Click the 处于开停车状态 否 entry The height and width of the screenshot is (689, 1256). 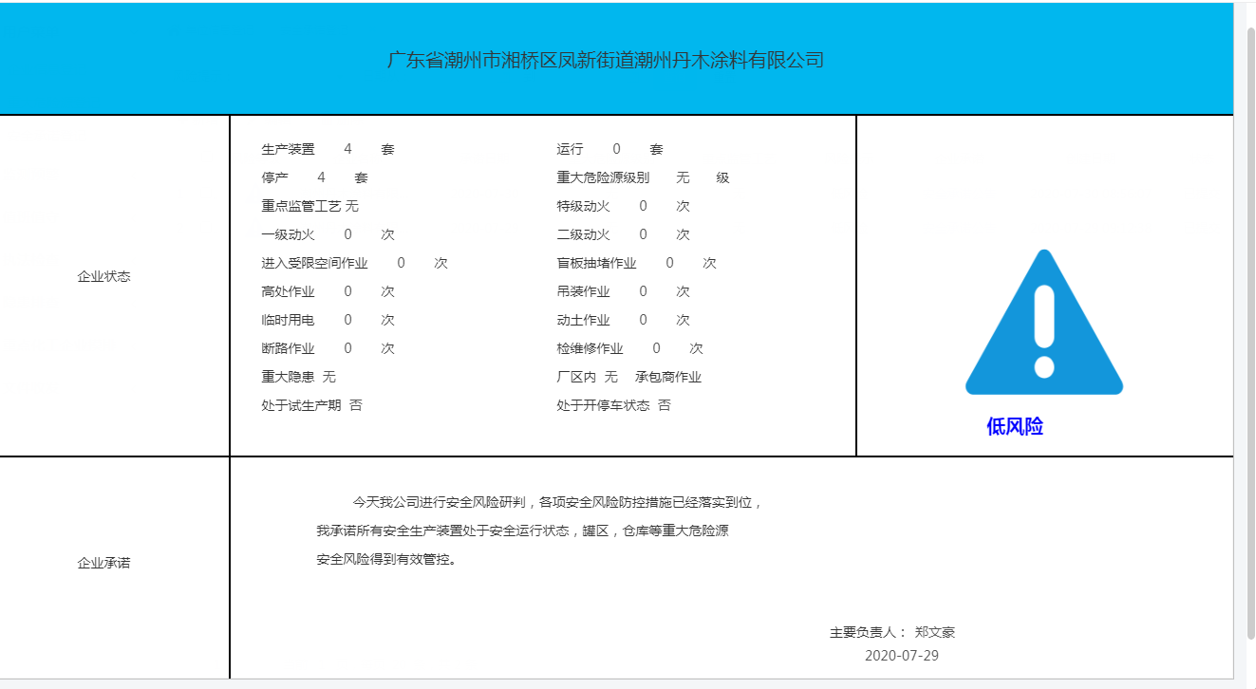(x=613, y=406)
